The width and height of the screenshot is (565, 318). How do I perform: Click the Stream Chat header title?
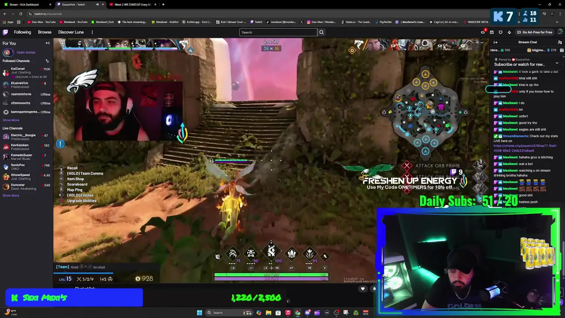(527, 42)
